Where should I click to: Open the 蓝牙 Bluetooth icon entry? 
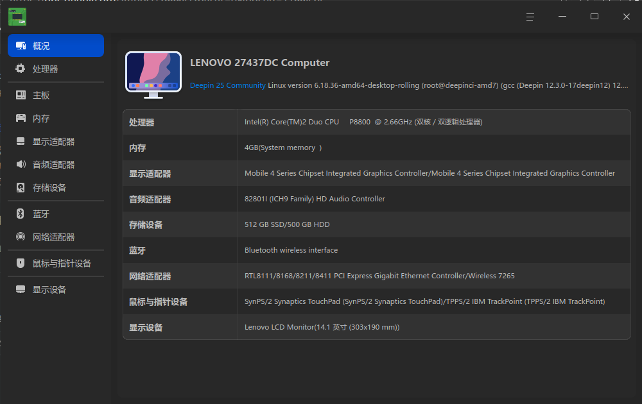coord(20,214)
